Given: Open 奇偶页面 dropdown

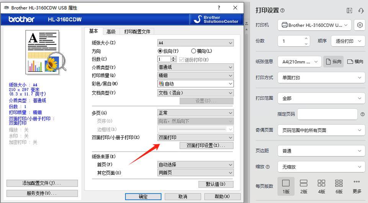Looking at the screenshot, I should [321, 130].
